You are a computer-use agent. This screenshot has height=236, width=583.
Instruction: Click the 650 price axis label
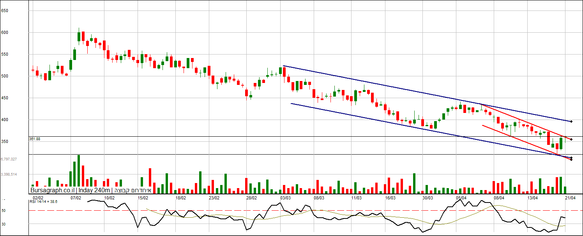(4, 11)
